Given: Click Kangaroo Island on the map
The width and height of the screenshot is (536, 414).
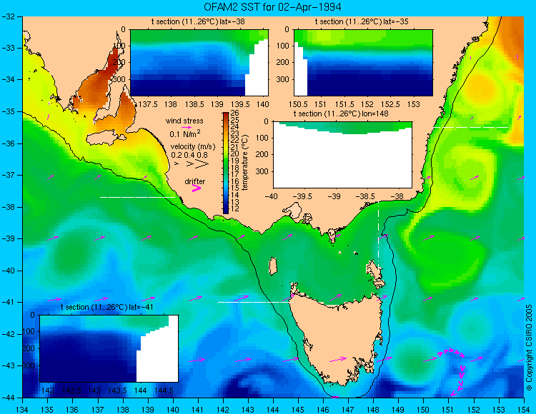Looking at the screenshot, I should (x=105, y=139).
